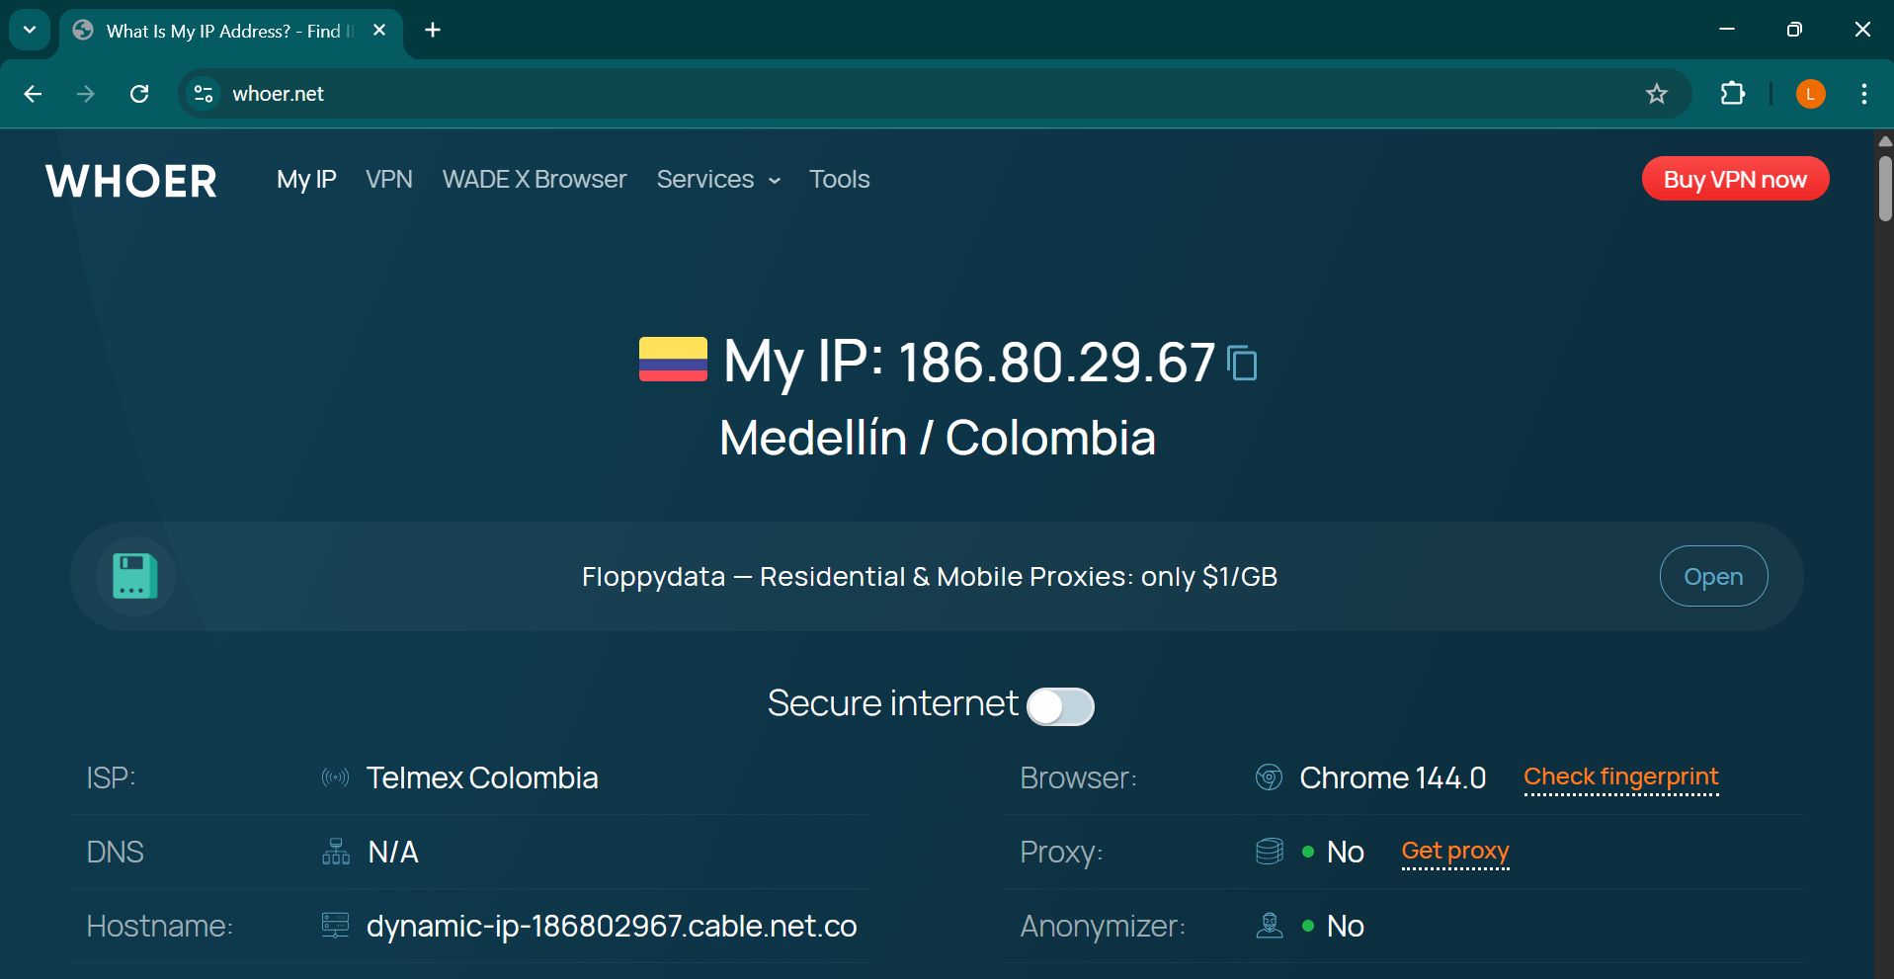Go to the VPN menu item
The height and width of the screenshot is (979, 1894).
(x=389, y=180)
